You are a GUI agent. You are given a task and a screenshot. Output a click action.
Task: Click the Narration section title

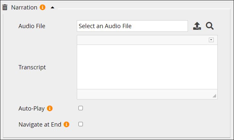24,7
